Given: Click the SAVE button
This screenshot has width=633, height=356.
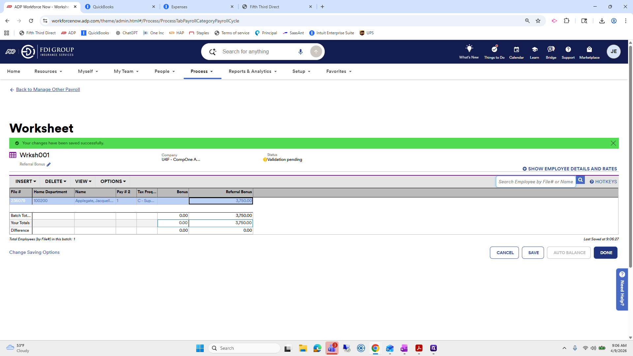Looking at the screenshot, I should (533, 253).
